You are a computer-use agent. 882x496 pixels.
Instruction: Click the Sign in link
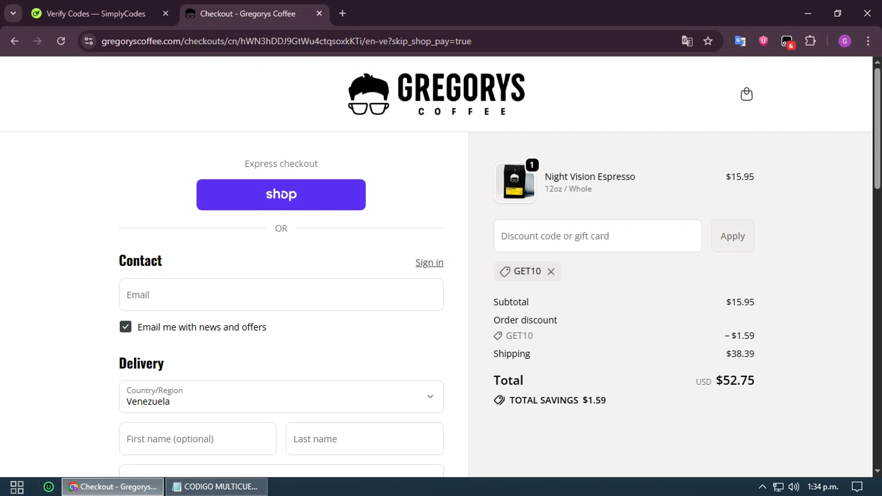pos(429,262)
